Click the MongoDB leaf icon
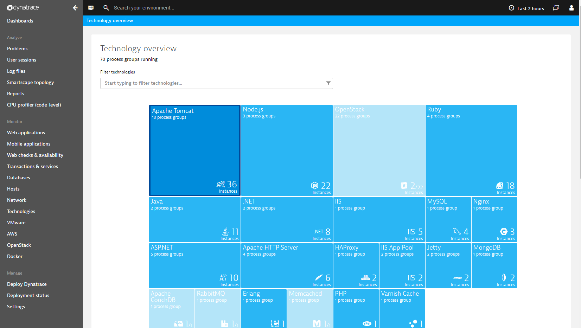This screenshot has width=581, height=328. coord(504,278)
